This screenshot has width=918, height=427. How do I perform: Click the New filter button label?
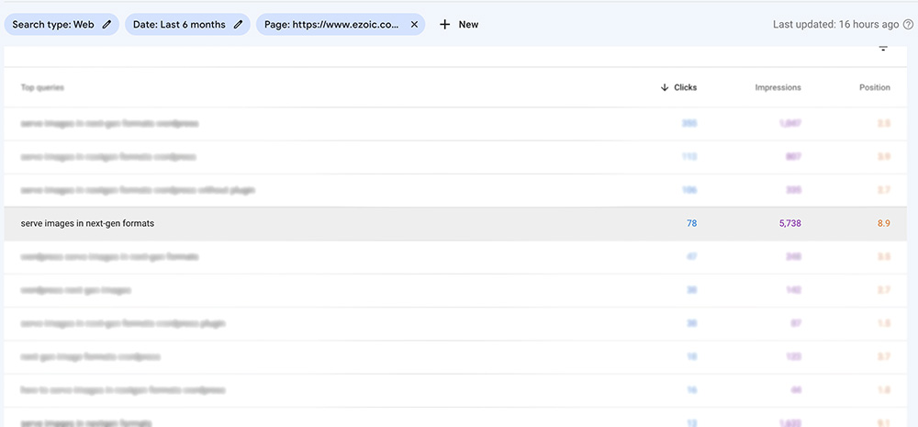[x=468, y=25]
